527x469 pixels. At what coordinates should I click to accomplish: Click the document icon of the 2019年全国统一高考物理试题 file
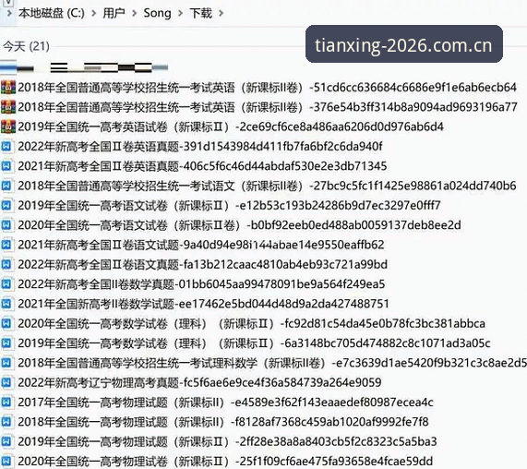(x=7, y=442)
